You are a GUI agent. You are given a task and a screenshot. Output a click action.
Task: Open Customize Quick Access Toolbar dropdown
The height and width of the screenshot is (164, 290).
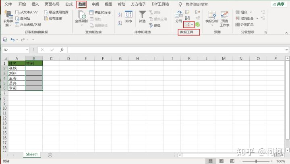point(33,39)
